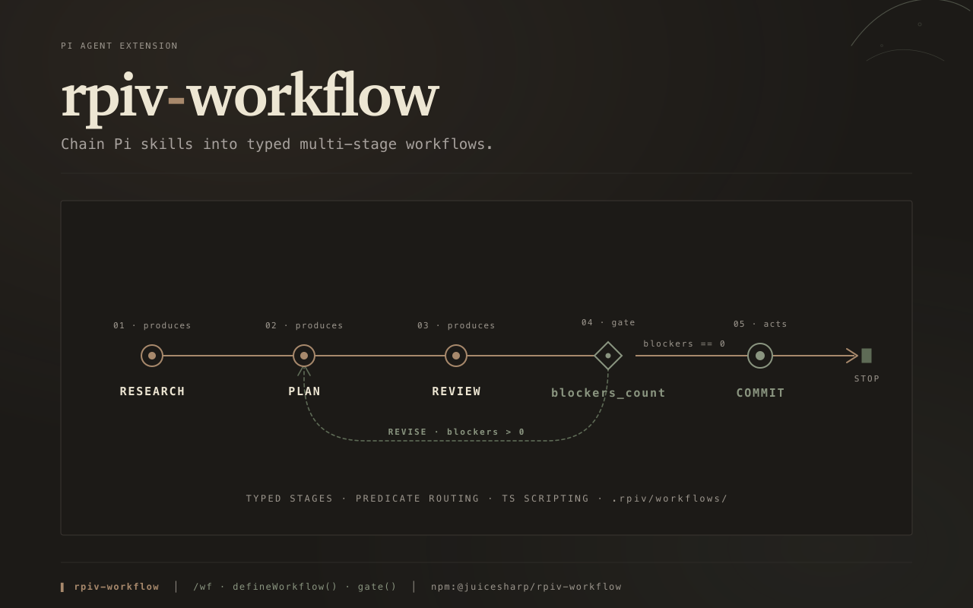Screen dimensions: 973x608
Task: Click the PREDICATE ROUTING text
Action: (x=417, y=499)
